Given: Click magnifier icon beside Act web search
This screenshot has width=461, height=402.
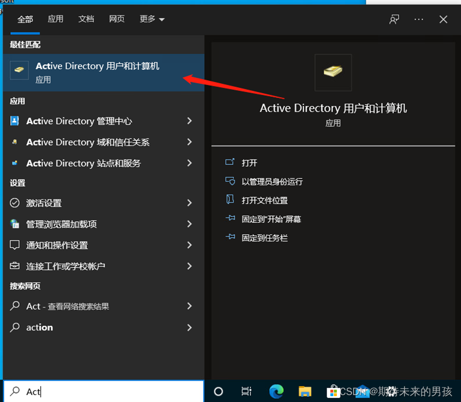Looking at the screenshot, I should click(x=14, y=306).
